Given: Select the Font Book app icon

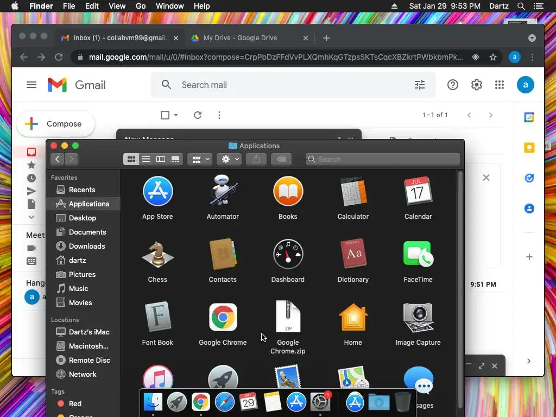Looking at the screenshot, I should (x=158, y=317).
